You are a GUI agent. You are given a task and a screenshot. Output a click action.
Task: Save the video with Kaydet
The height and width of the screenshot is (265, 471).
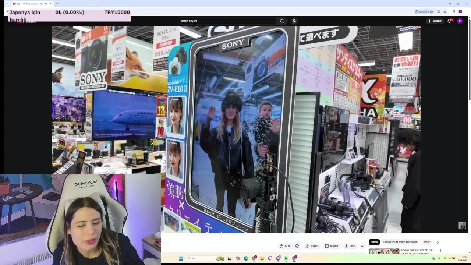click(332, 246)
